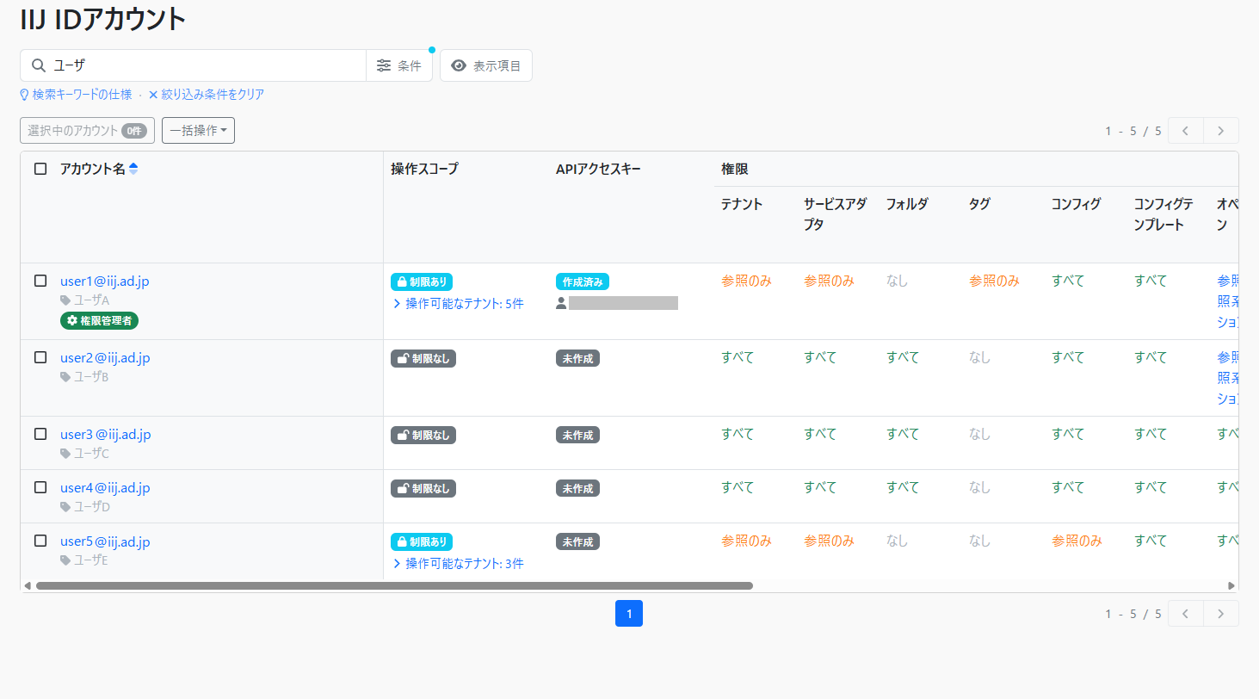Click the ユーザA tag icon label

(x=84, y=300)
